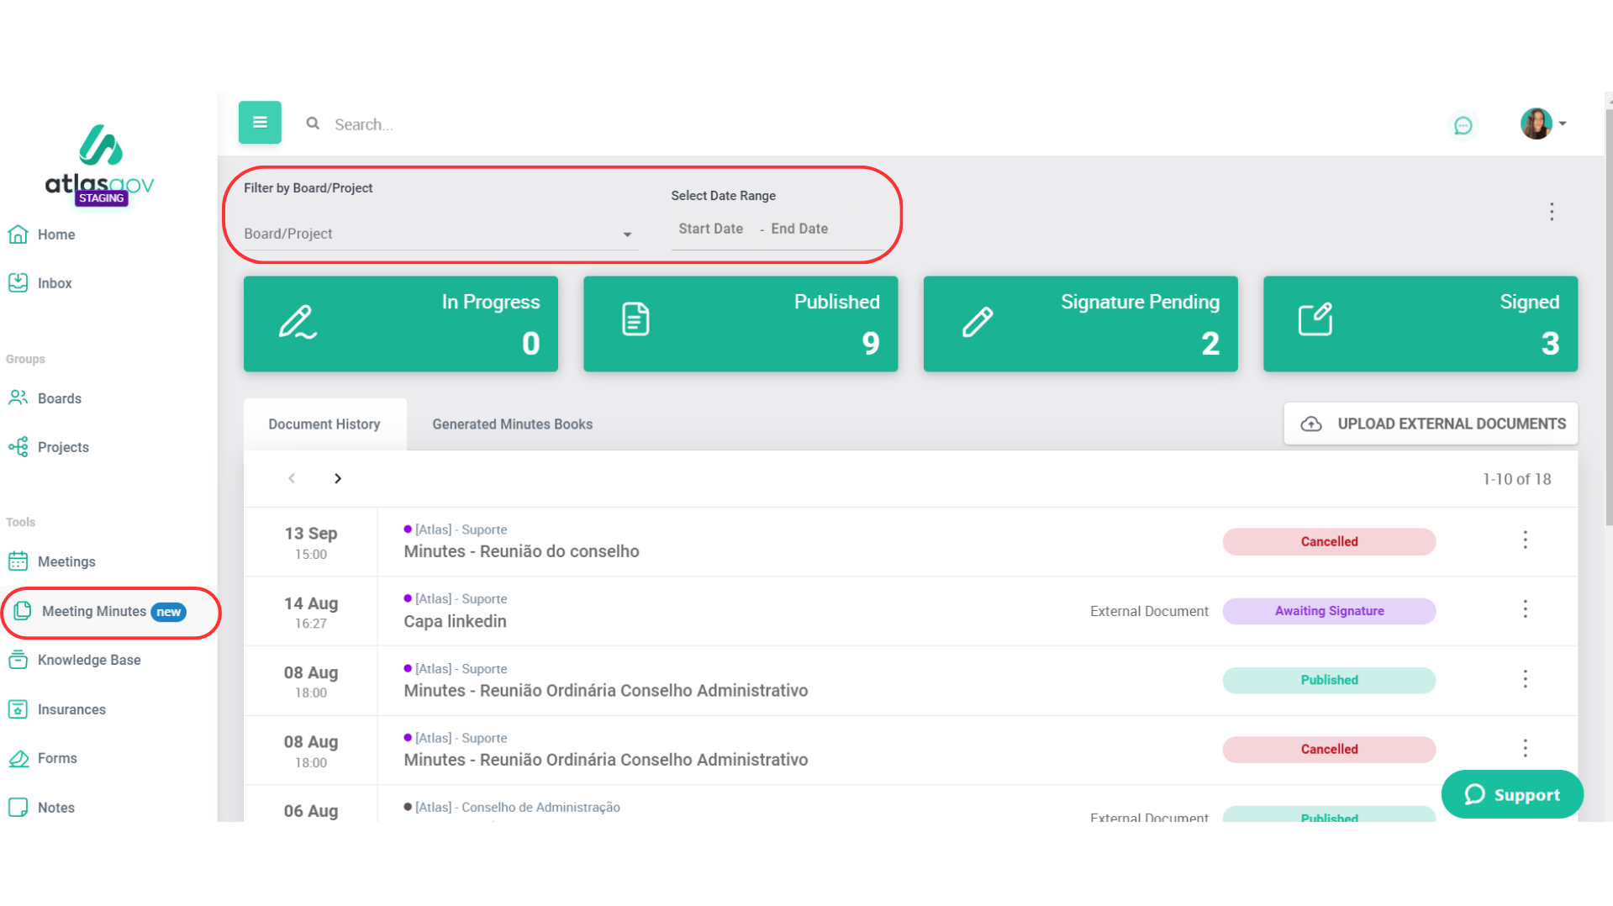This screenshot has width=1613, height=906.
Task: Click the Insurances sidebar icon
Action: pyautogui.click(x=18, y=709)
